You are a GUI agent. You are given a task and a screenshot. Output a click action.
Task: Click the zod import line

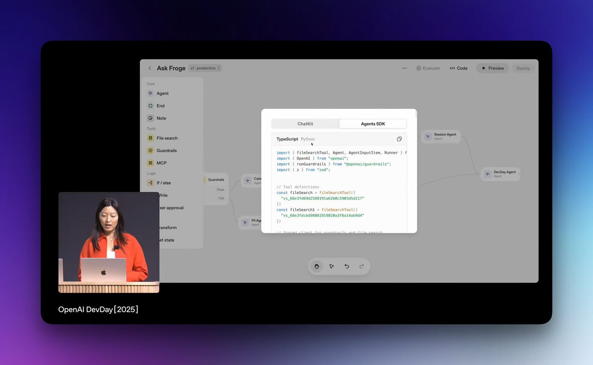tap(303, 170)
